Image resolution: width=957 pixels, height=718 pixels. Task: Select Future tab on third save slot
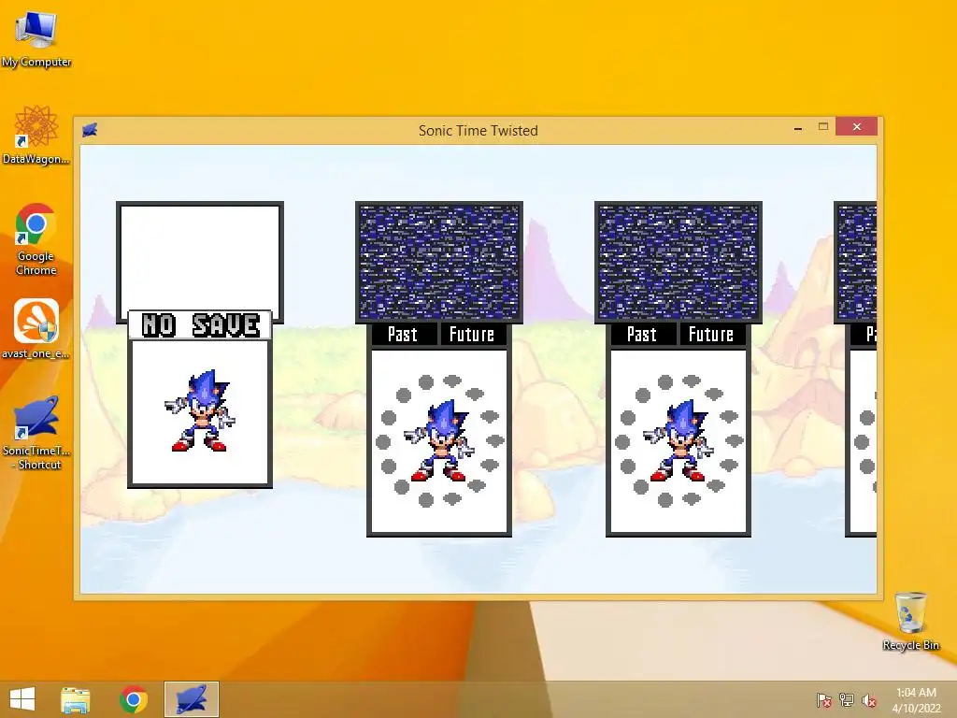(x=711, y=335)
